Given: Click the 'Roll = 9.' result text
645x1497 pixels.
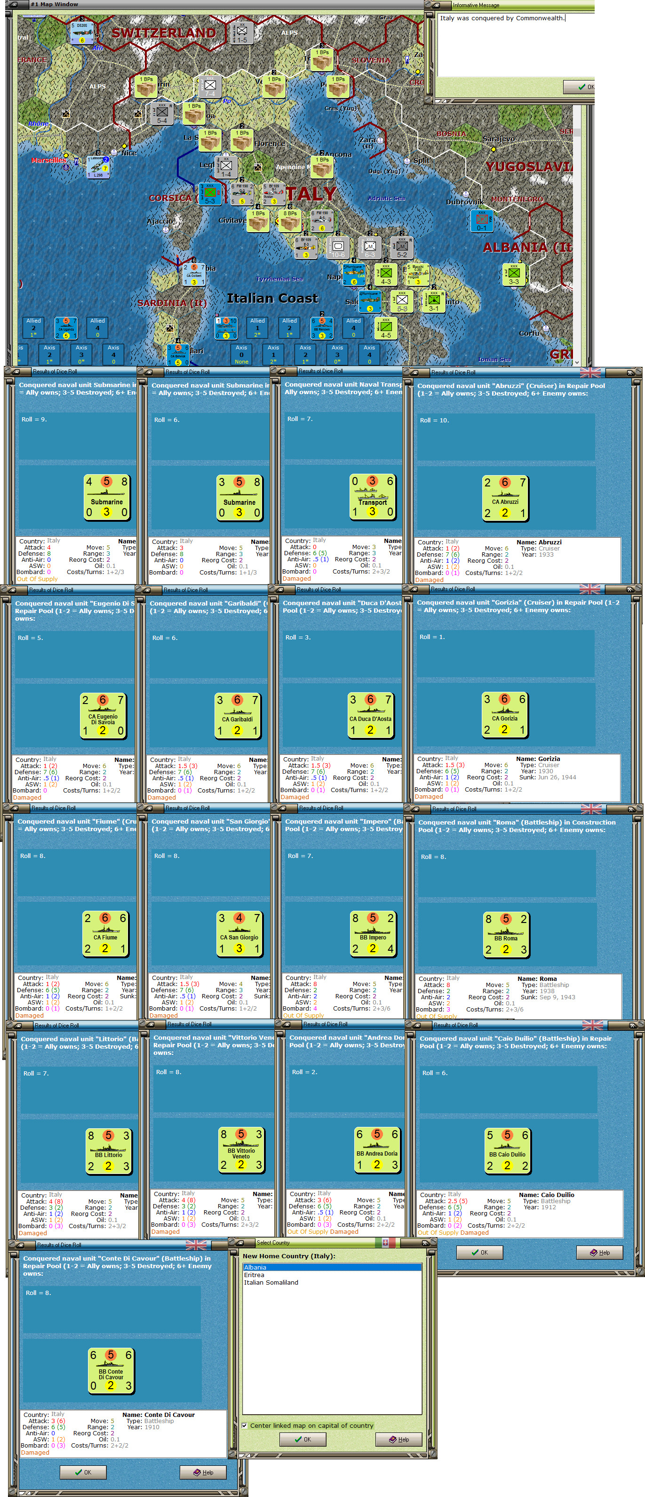Looking at the screenshot, I should (34, 419).
